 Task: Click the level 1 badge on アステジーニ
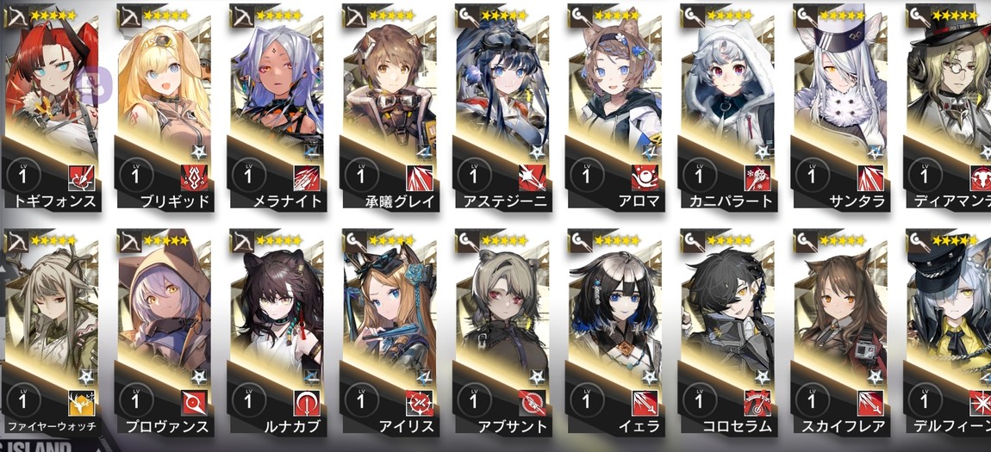(473, 176)
